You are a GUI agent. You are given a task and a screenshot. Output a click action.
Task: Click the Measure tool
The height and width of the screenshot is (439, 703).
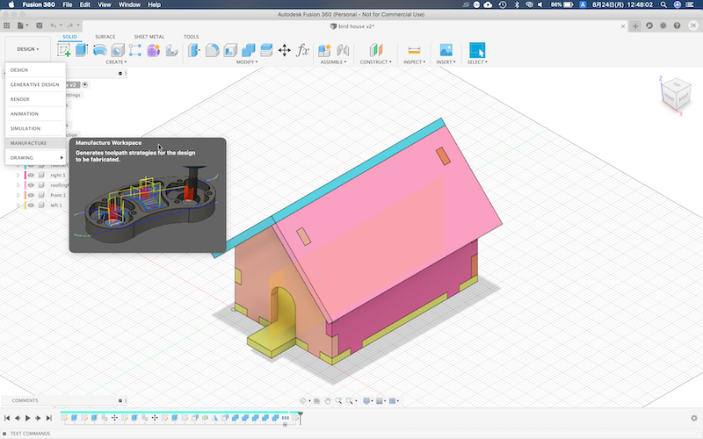click(x=414, y=50)
